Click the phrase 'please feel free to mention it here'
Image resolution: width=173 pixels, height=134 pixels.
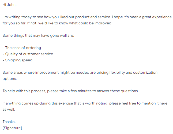pyautogui.click(x=138, y=103)
